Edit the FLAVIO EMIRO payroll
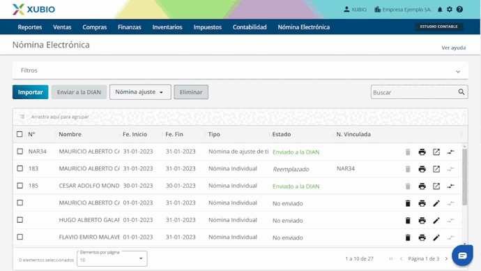This screenshot has height=271, width=481. click(x=436, y=237)
